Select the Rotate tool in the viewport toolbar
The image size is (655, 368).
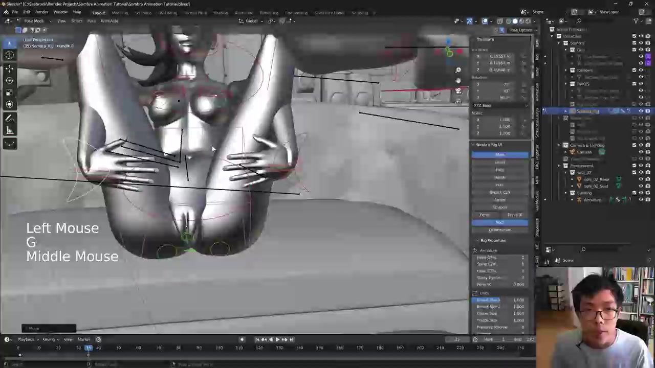(9, 80)
